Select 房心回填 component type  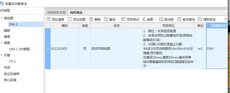tap(10, 80)
